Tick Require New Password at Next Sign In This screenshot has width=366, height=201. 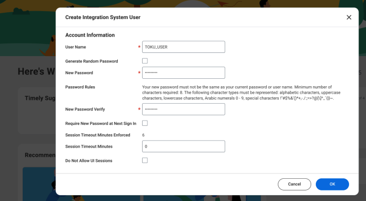click(x=145, y=123)
